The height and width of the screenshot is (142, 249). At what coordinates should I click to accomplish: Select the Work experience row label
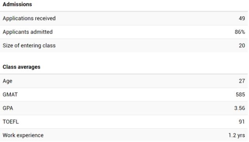click(x=23, y=135)
